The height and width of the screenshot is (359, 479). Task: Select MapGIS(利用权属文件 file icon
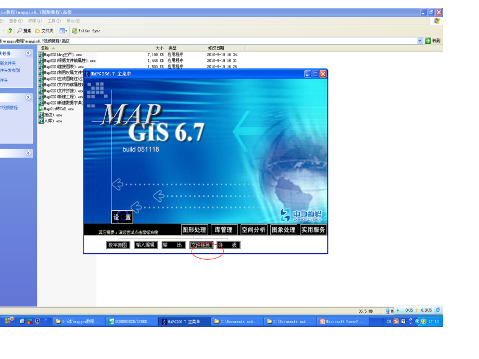click(x=41, y=73)
